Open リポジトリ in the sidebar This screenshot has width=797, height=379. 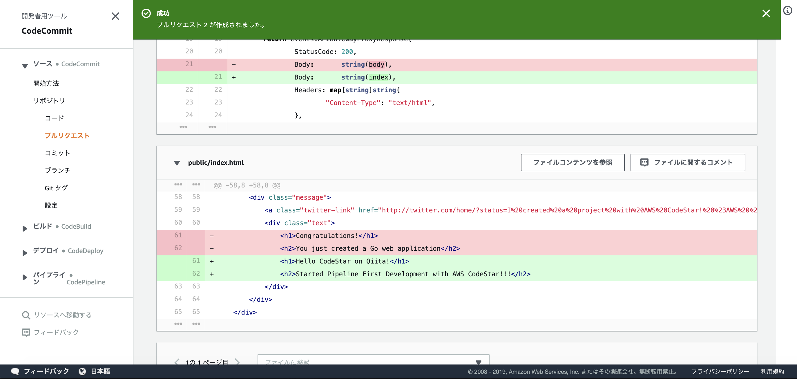tap(49, 101)
